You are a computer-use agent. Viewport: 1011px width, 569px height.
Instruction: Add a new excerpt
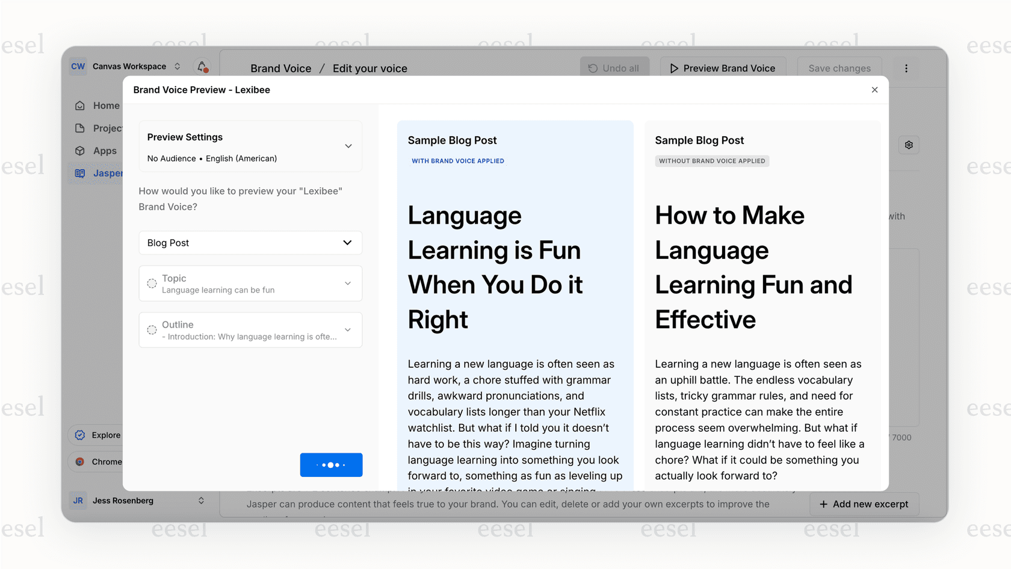864,504
